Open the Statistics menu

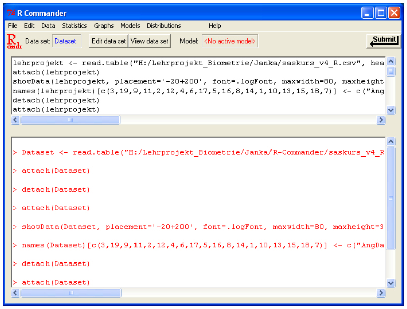(74, 26)
